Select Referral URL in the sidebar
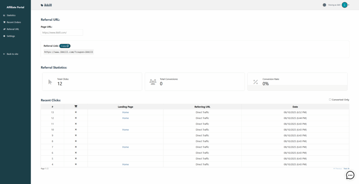Viewport: 359px width, 184px height. pos(13,29)
